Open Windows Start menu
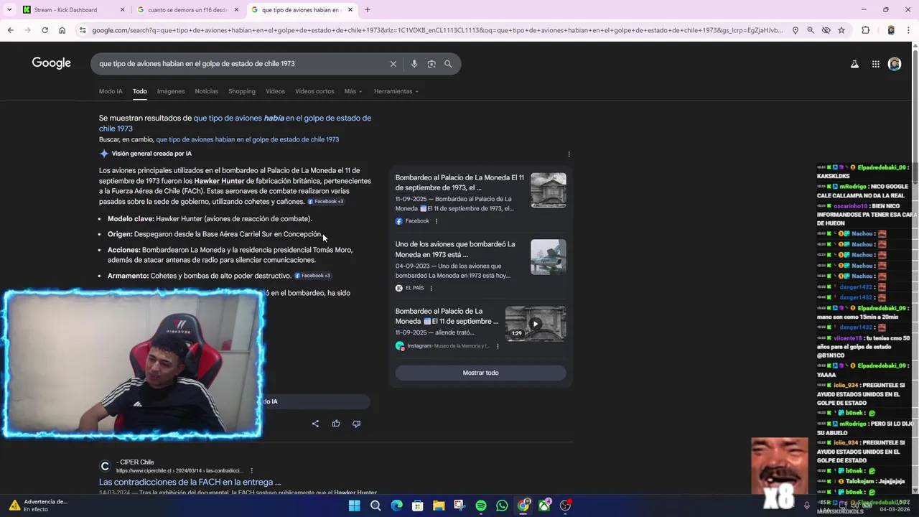This screenshot has width=919, height=517. pyautogui.click(x=354, y=506)
